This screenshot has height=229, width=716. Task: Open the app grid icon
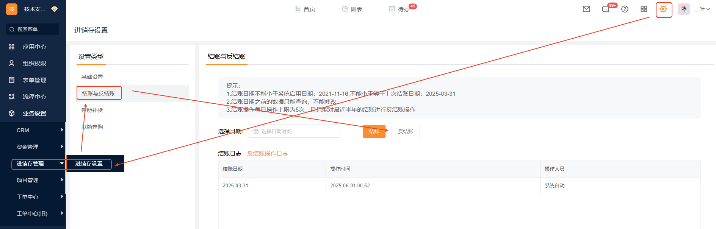644,9
